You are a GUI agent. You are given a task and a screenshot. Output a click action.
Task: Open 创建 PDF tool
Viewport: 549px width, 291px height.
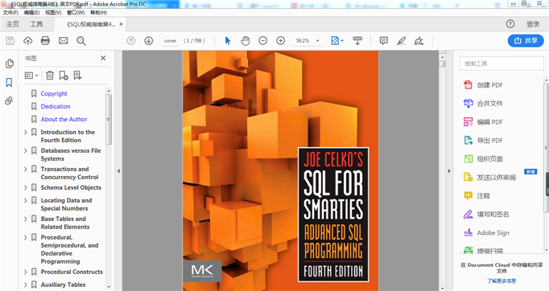[x=483, y=85]
